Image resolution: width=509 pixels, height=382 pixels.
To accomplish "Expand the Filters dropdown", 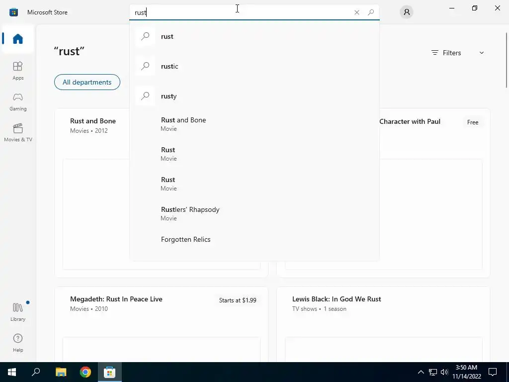I will (458, 53).
